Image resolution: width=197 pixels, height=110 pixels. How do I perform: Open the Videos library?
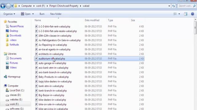point(13,68)
